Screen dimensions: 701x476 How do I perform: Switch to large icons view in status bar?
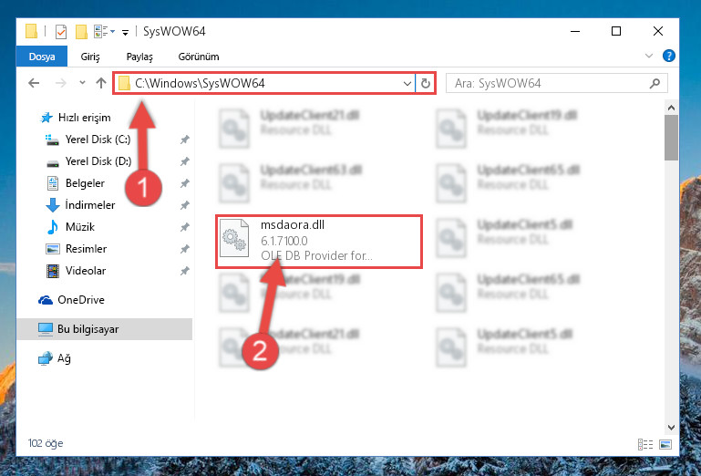tap(665, 444)
